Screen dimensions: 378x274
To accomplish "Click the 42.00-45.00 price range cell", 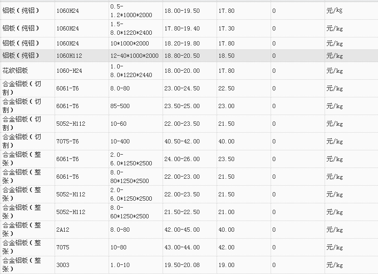I will point(182,230).
